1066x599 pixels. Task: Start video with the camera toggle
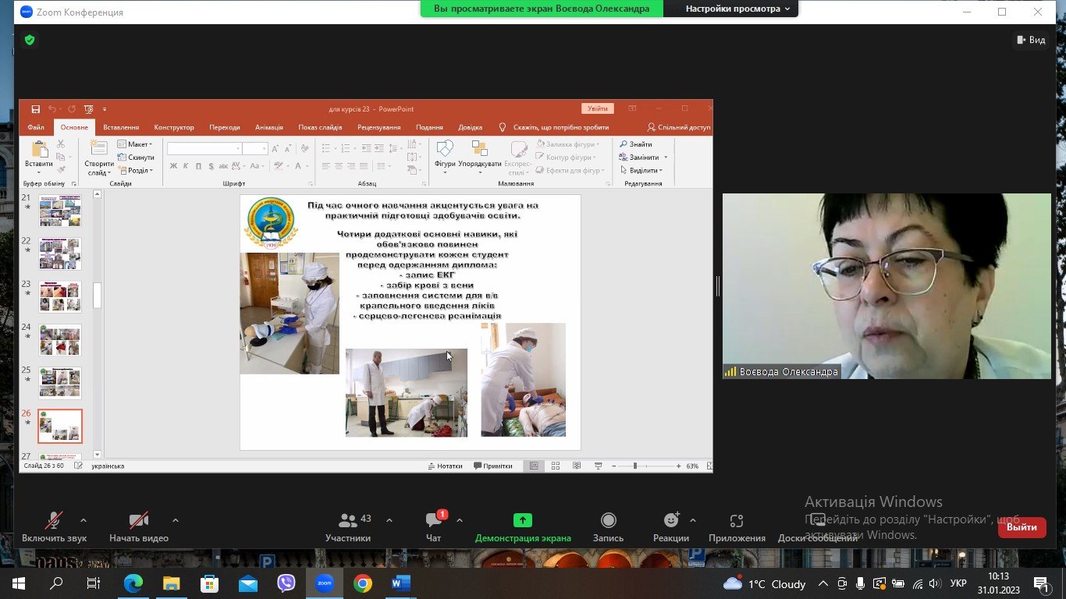pos(138,521)
